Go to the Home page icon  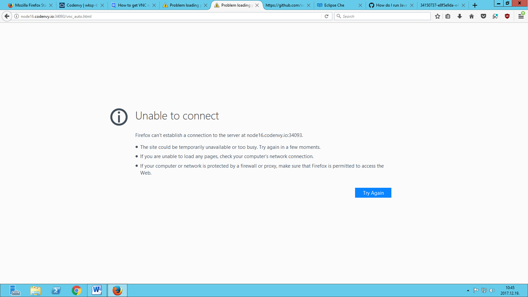coord(472,16)
